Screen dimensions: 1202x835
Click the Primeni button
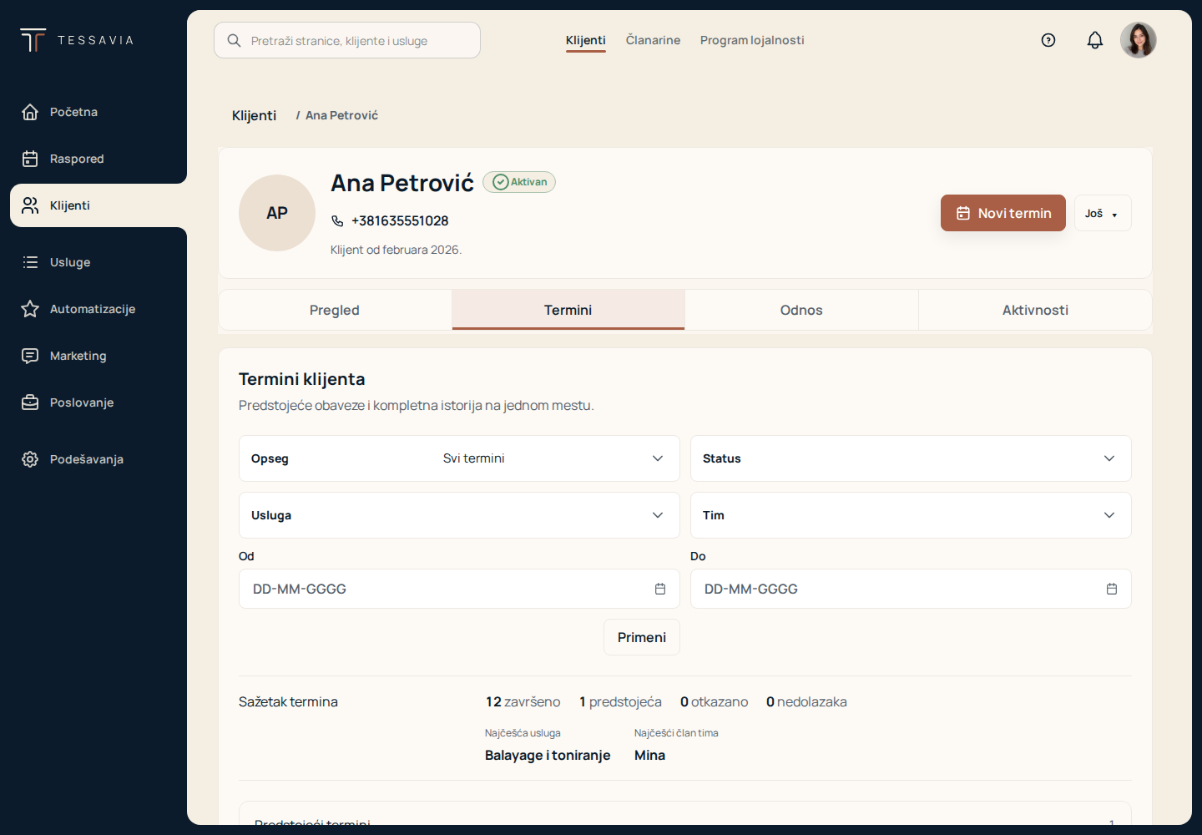click(x=642, y=637)
